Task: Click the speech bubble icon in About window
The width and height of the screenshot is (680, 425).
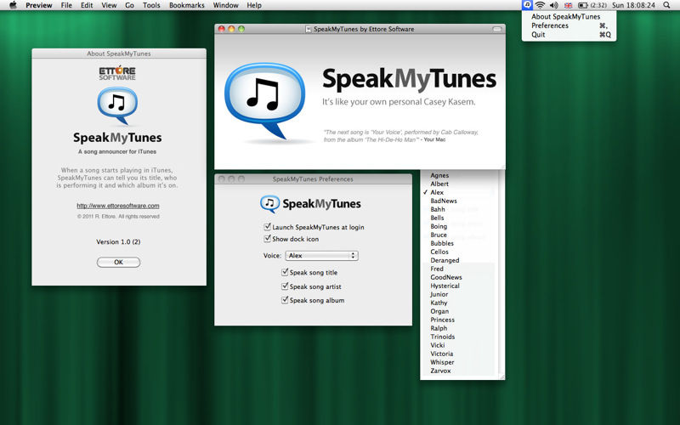Action: 117,105
